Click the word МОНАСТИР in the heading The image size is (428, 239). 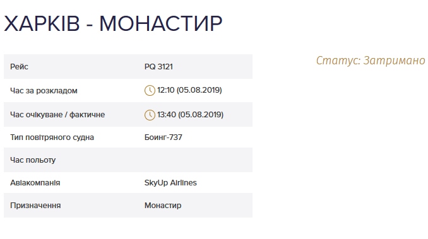pyautogui.click(x=161, y=24)
